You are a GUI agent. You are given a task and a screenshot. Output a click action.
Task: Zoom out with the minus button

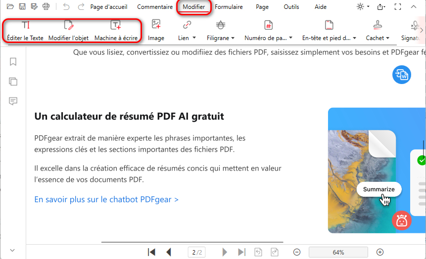297,252
